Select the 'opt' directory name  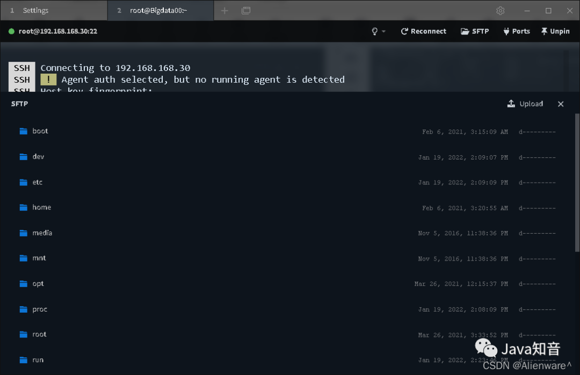[38, 284]
